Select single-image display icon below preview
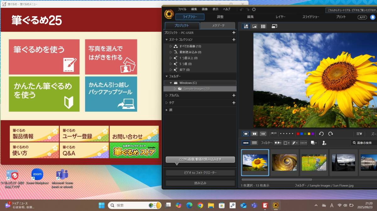377x211 pixels. pos(246,134)
